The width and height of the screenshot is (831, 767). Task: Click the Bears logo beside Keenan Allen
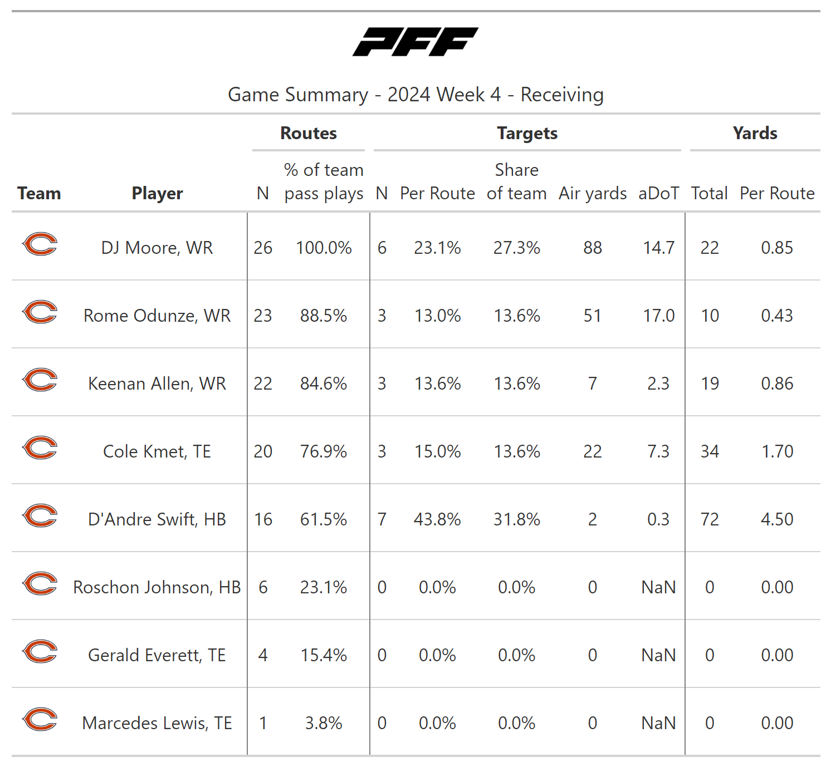pyautogui.click(x=40, y=380)
